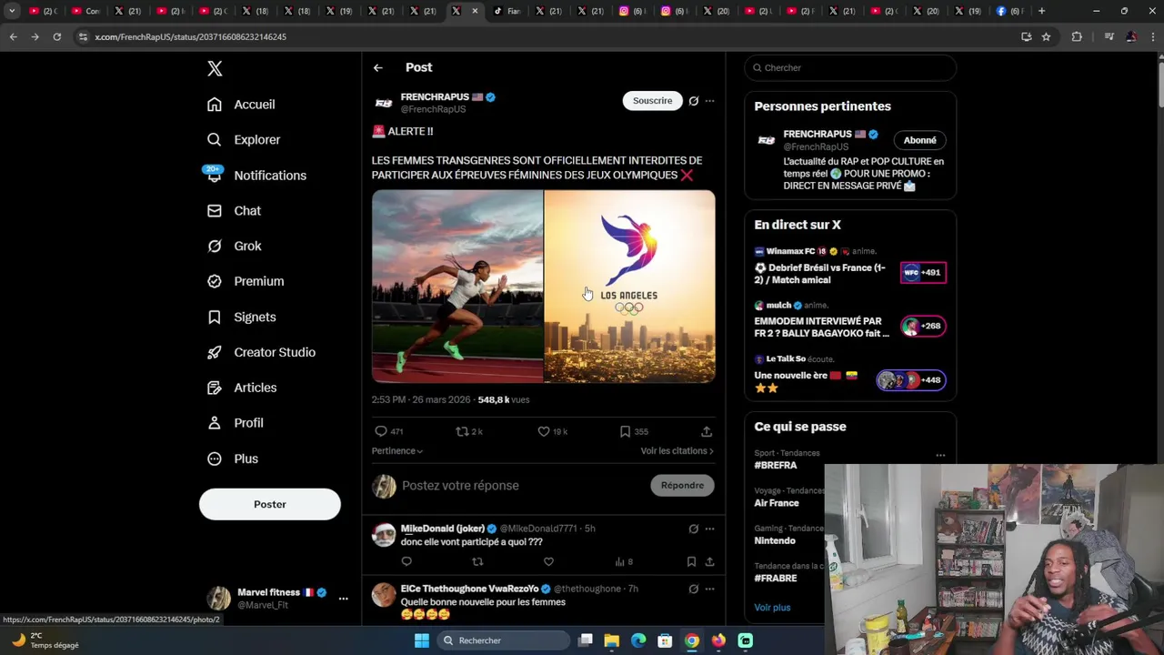This screenshot has width=1164, height=655.
Task: Open the Plus more menu
Action: coord(233,458)
